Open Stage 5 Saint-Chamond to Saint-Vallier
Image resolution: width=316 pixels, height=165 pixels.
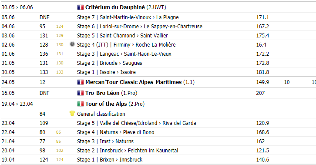122,36
